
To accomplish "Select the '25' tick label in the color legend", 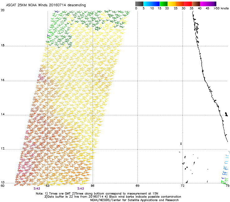I will pyautogui.click(x=176, y=8).
